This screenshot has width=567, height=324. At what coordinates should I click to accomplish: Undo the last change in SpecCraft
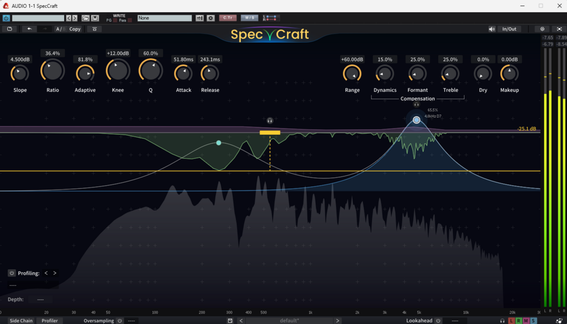29,29
